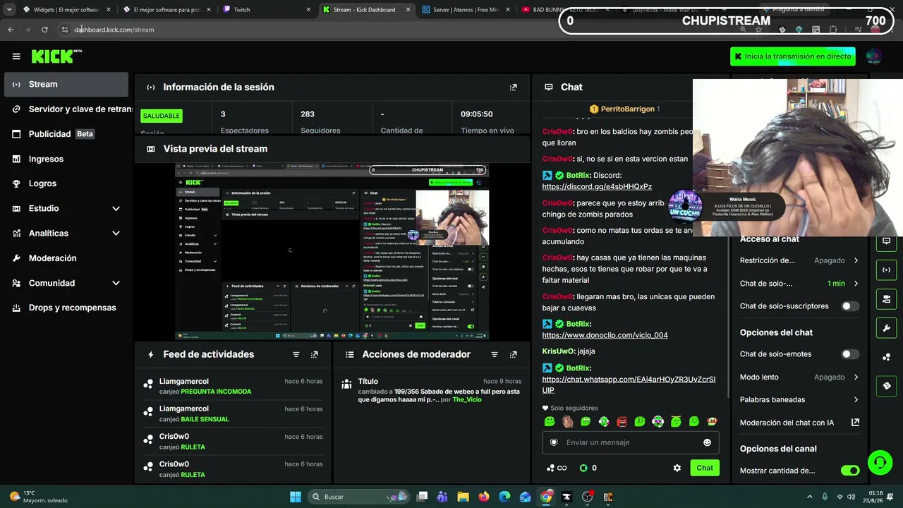Click the chat bubble icon in right rail
Screen dimensions: 903x508
tap(887, 241)
